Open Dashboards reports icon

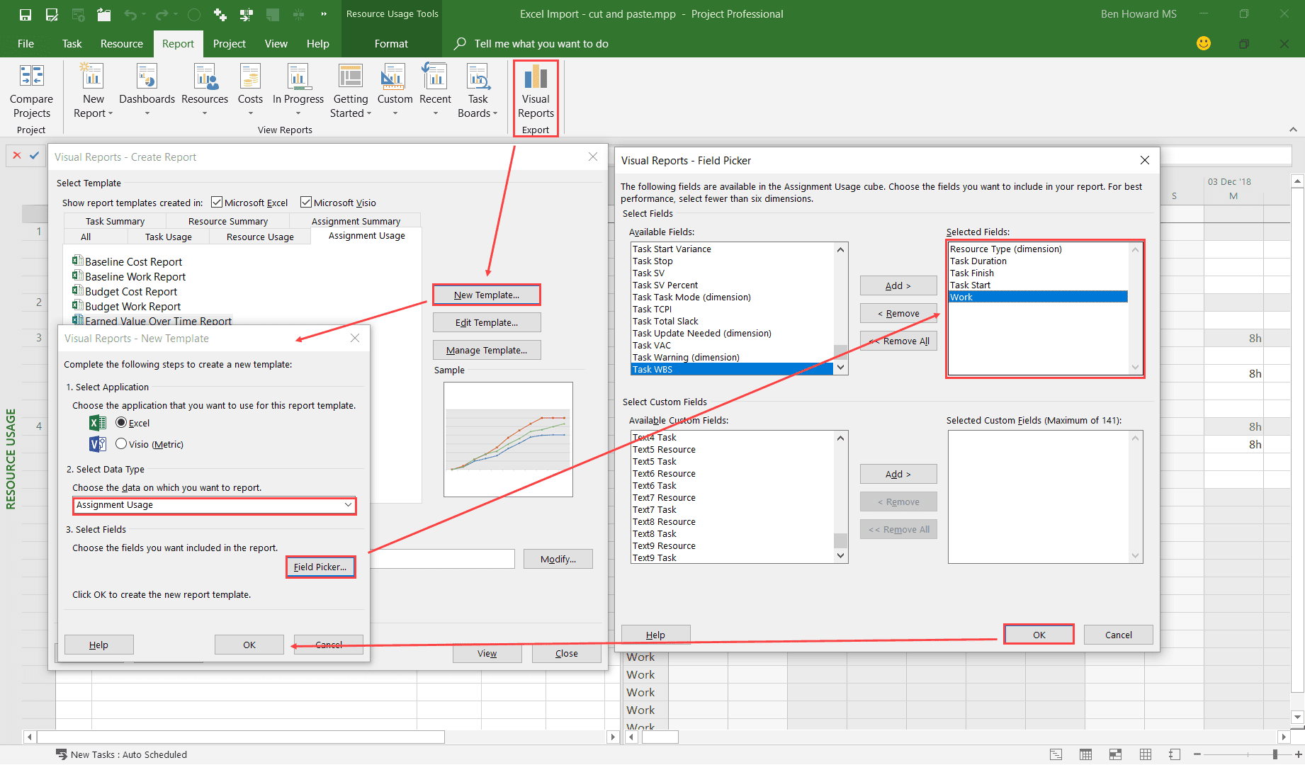pyautogui.click(x=147, y=76)
